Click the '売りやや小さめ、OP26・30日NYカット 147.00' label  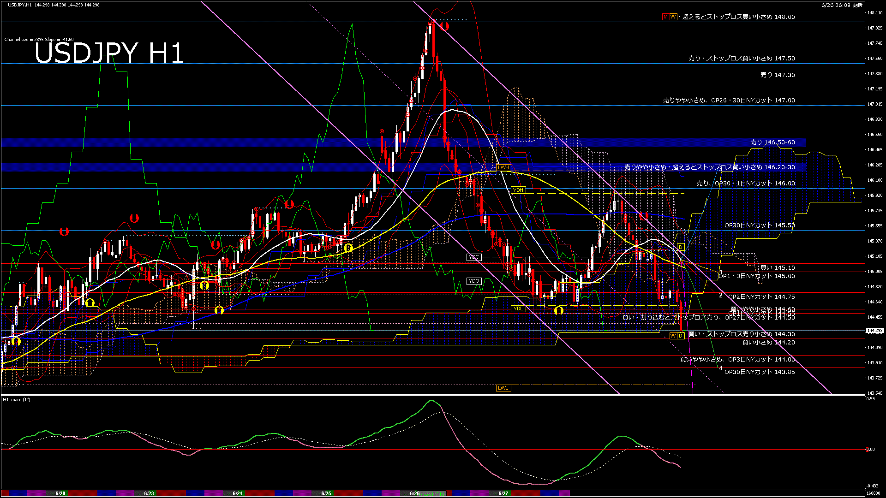point(729,100)
